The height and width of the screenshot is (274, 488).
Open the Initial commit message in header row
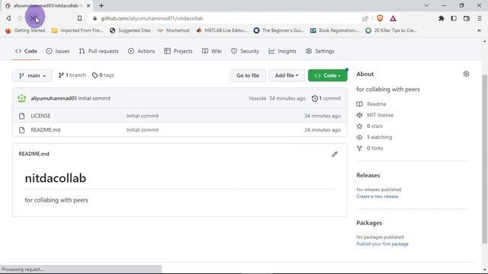pyautogui.click(x=95, y=98)
